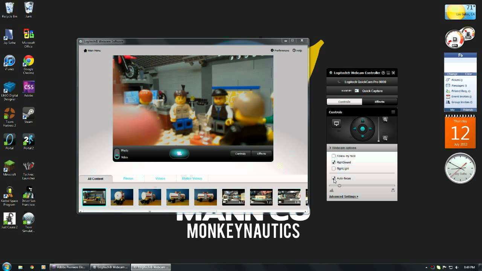Uncheck the RightSound option
The width and height of the screenshot is (482, 271).
pos(334,162)
